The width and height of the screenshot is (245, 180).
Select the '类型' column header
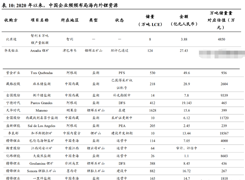pyautogui.click(x=93, y=20)
